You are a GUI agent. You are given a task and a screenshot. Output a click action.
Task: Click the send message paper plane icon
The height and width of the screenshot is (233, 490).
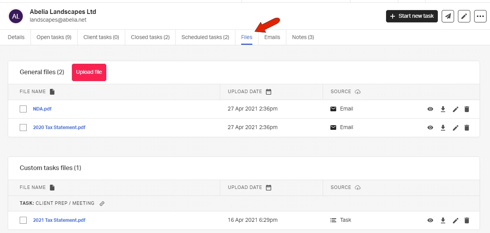[x=448, y=16]
